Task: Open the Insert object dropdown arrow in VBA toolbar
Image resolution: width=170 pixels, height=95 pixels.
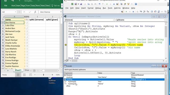Action: (78, 4)
